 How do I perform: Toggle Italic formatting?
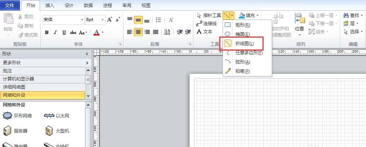[x=55, y=33]
